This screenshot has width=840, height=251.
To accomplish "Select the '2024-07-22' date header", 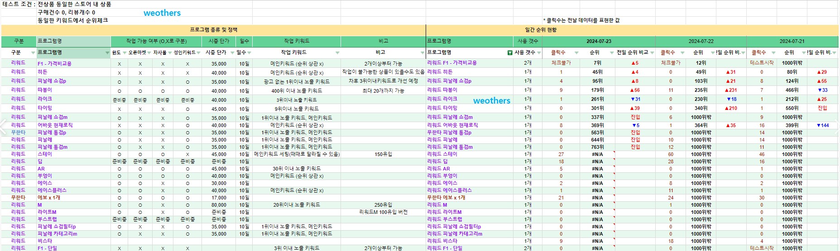I will click(701, 41).
